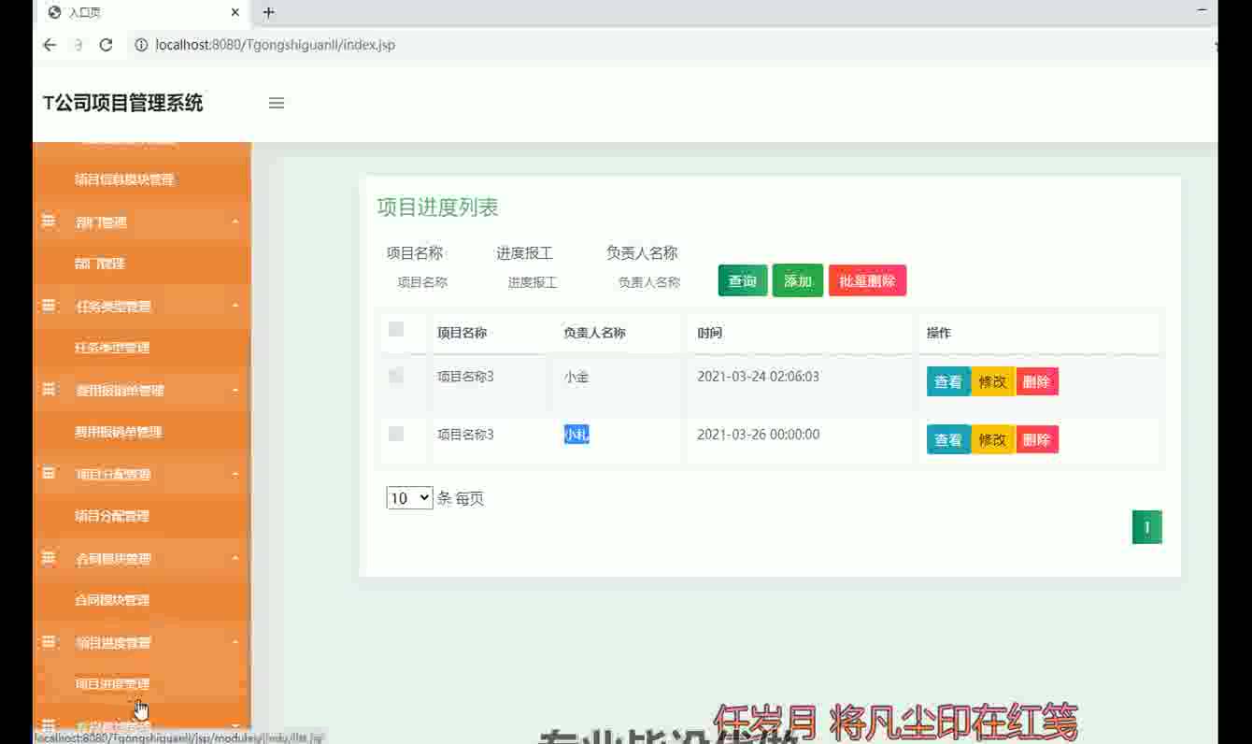
Task: Open 项目信息模块管理 sub-item in sidebar
Action: 124,179
